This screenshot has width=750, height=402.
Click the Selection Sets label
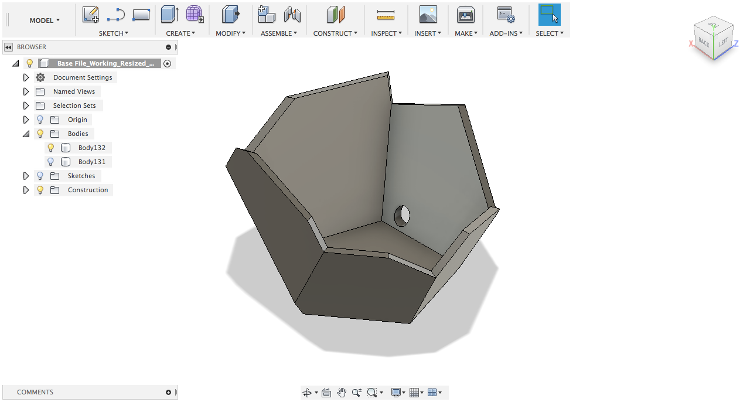(74, 105)
